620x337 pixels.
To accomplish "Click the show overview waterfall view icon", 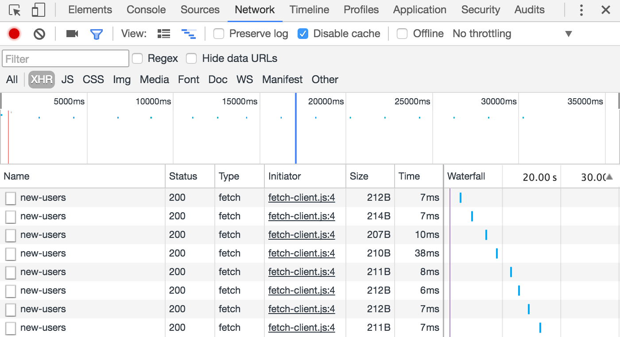I will (189, 34).
